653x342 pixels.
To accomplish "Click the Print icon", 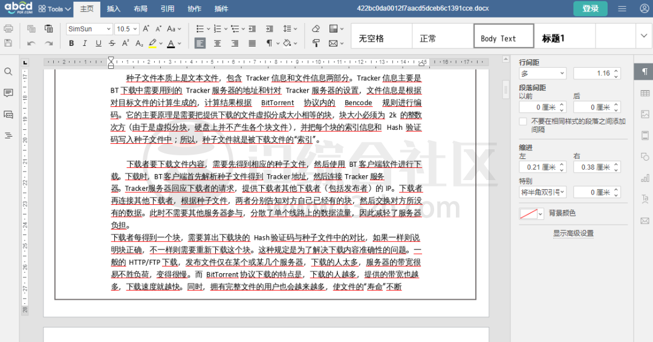I will click(x=8, y=29).
